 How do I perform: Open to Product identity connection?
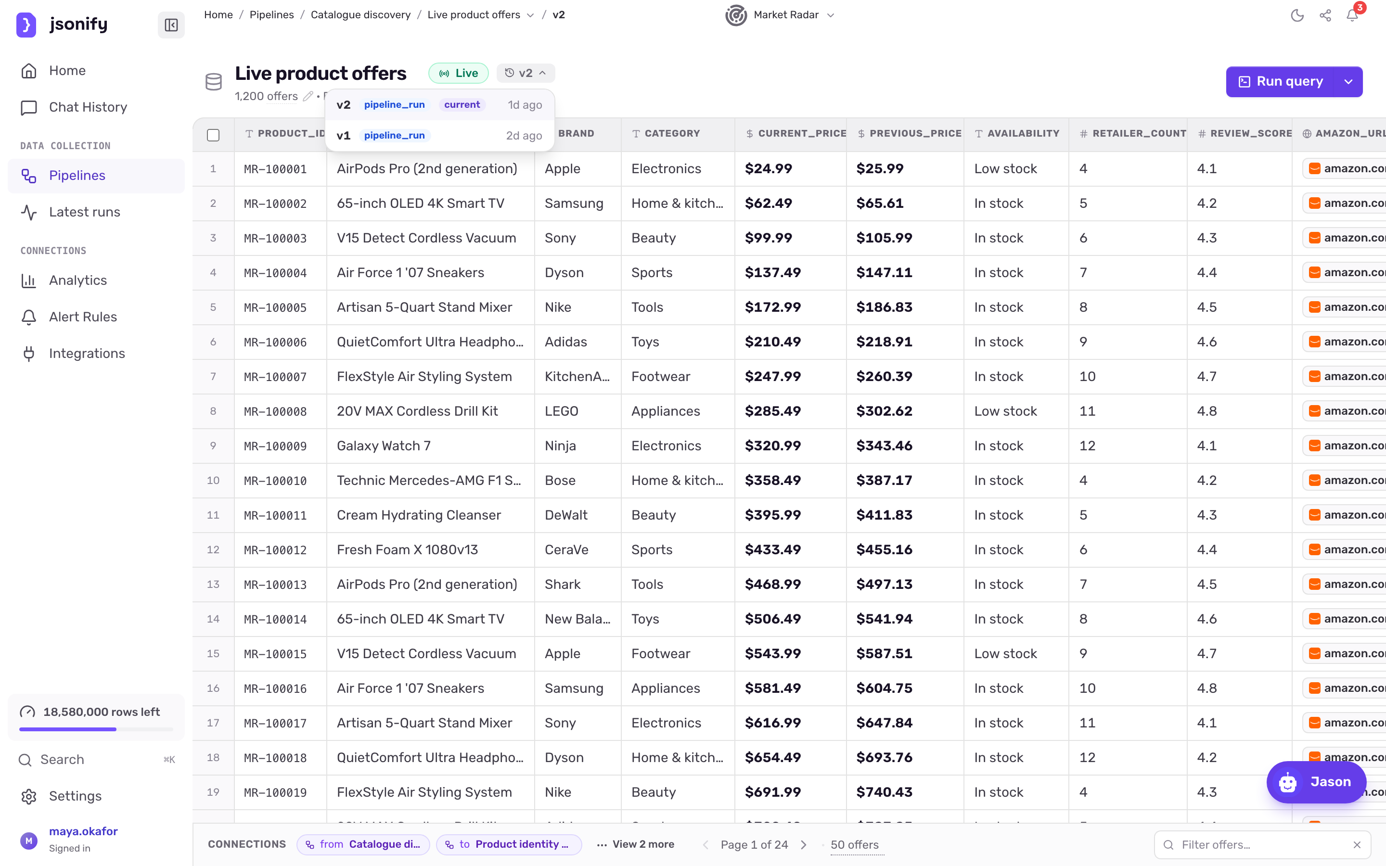(x=509, y=844)
